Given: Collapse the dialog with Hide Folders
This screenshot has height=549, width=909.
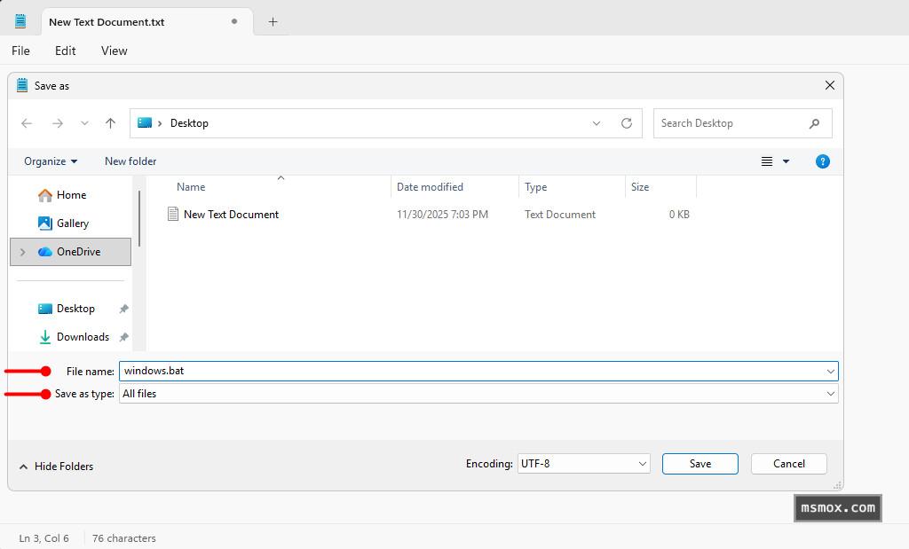Looking at the screenshot, I should pos(56,467).
